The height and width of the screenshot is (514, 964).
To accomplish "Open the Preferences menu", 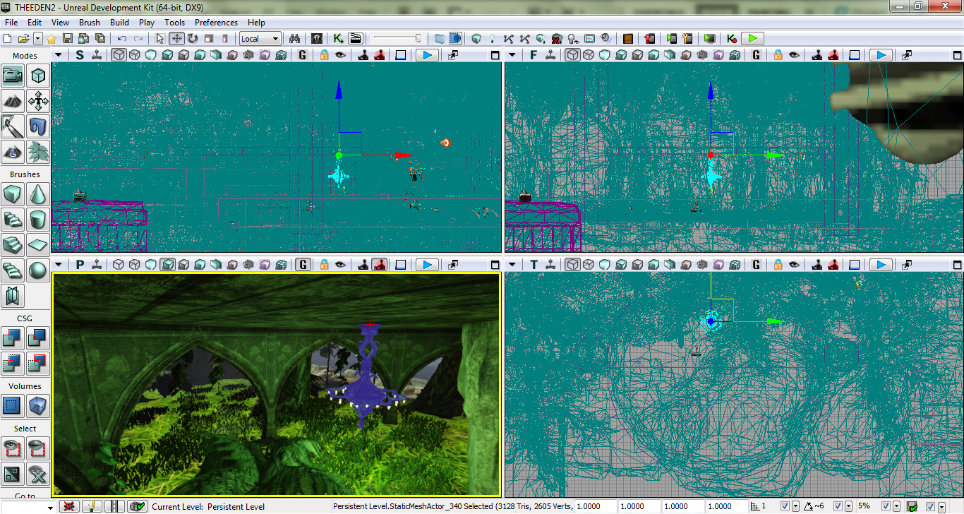I will coord(216,23).
